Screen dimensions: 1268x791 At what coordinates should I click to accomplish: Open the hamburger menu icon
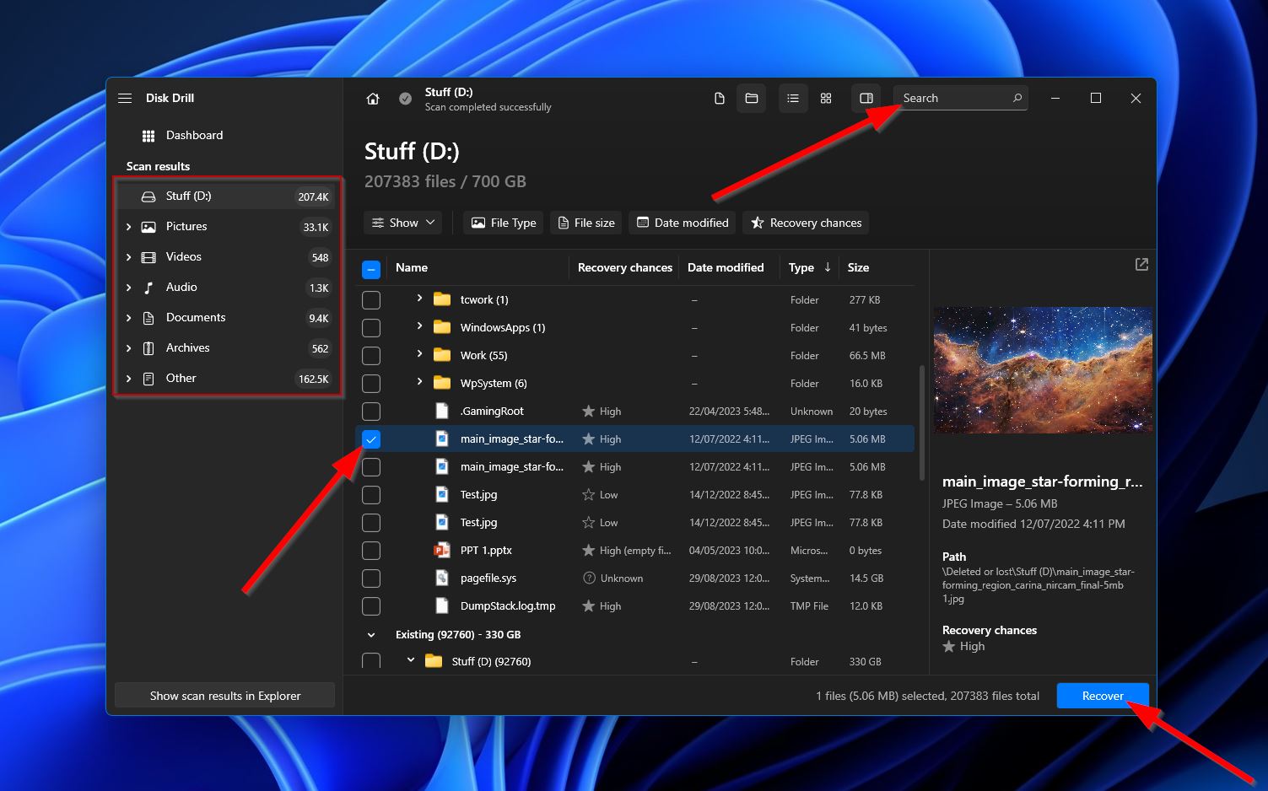coord(125,98)
